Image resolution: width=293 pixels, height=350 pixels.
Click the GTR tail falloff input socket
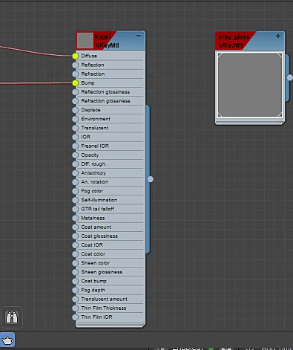76,209
